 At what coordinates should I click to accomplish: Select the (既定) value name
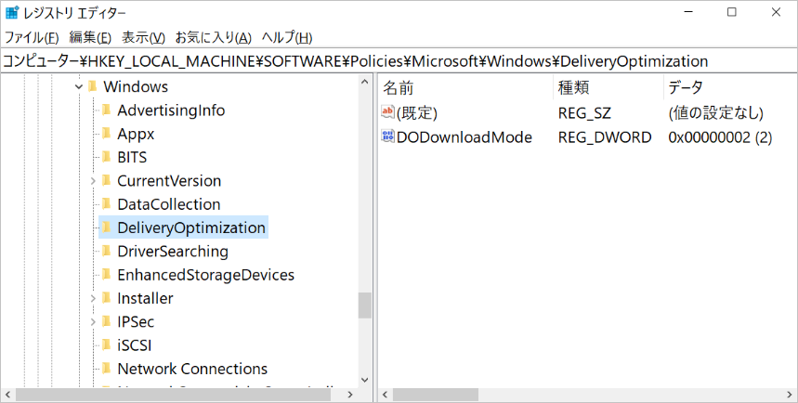pos(417,113)
